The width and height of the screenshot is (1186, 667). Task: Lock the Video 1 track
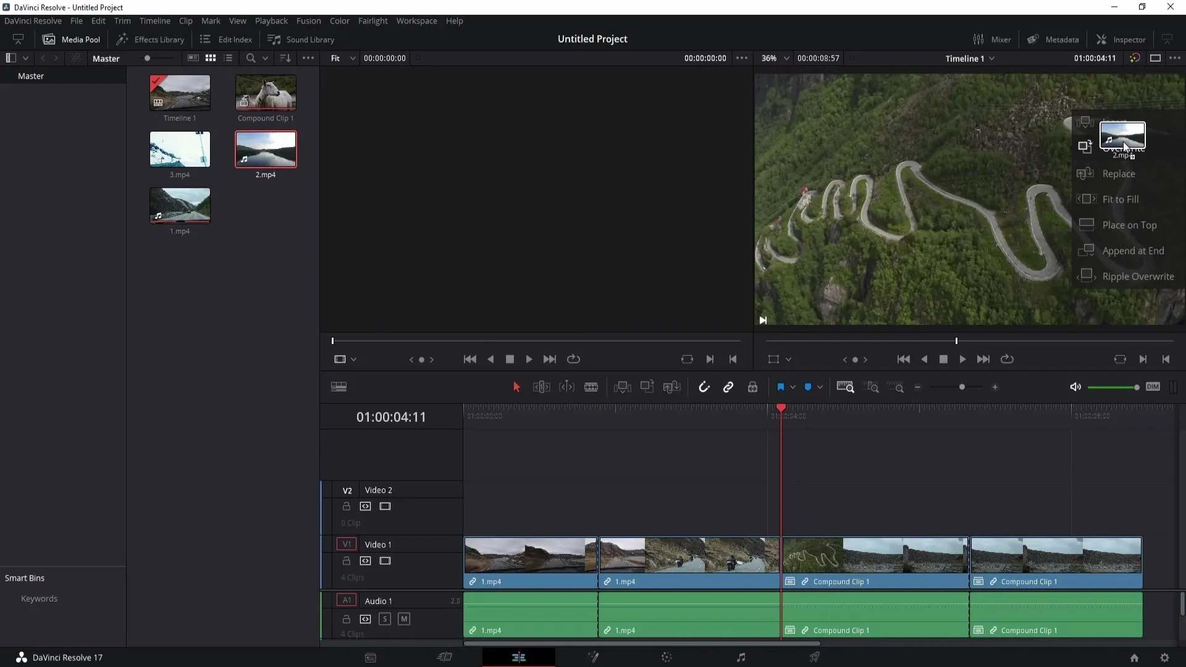347,561
